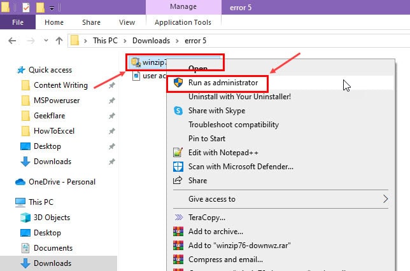Click the pin icon next to Content Writing
Image resolution: width=410 pixels, height=271 pixels.
click(112, 85)
